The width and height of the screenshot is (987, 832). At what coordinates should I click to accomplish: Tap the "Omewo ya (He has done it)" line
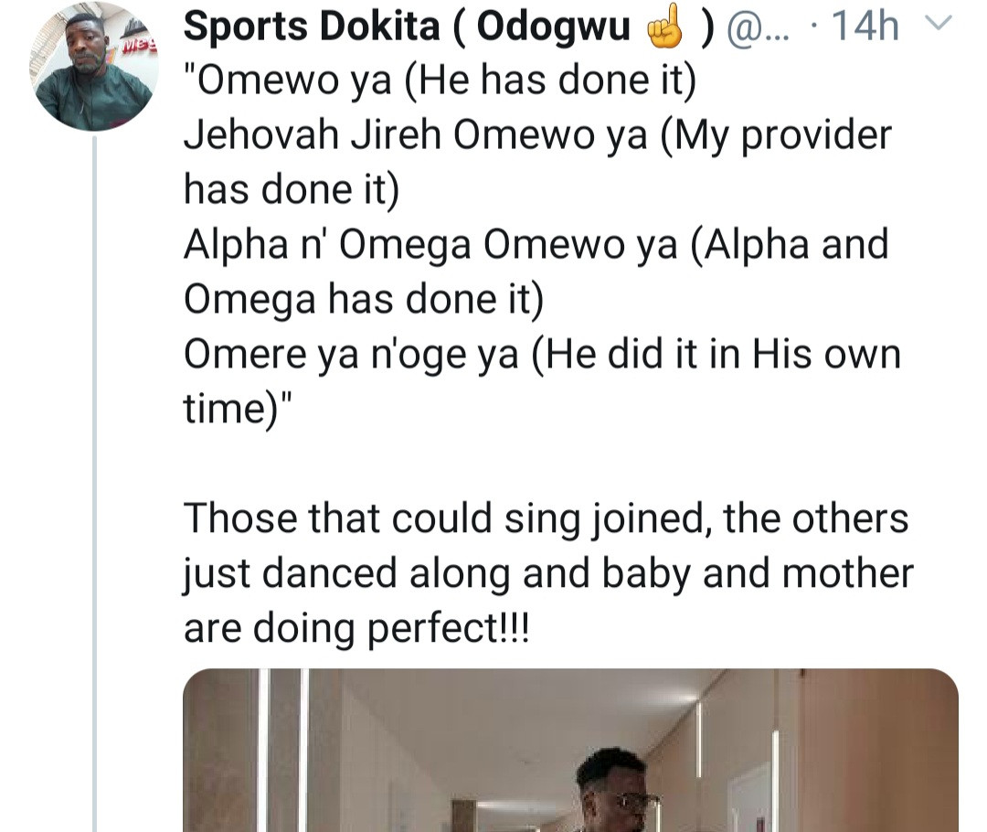tap(440, 83)
